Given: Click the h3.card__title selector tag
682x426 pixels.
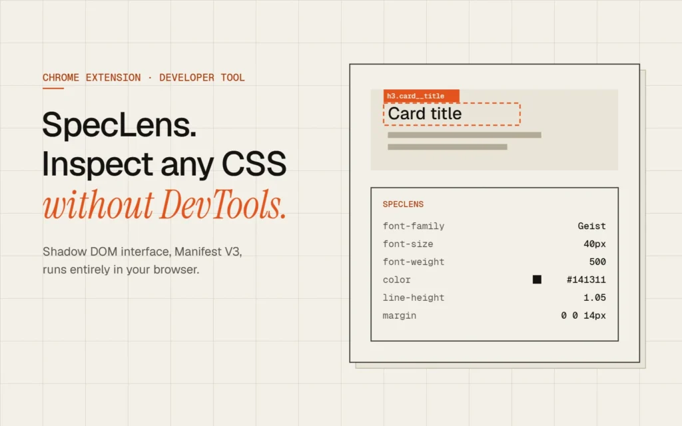Looking at the screenshot, I should click(421, 96).
